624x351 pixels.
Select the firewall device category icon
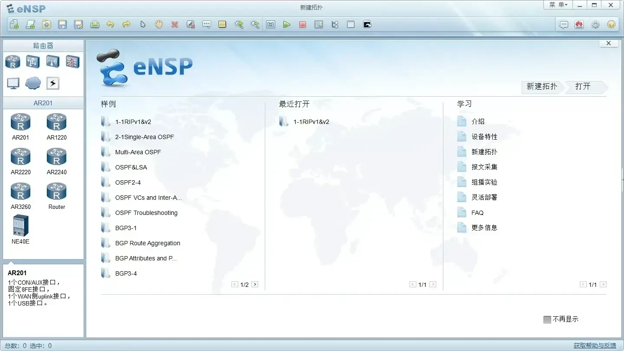72,62
